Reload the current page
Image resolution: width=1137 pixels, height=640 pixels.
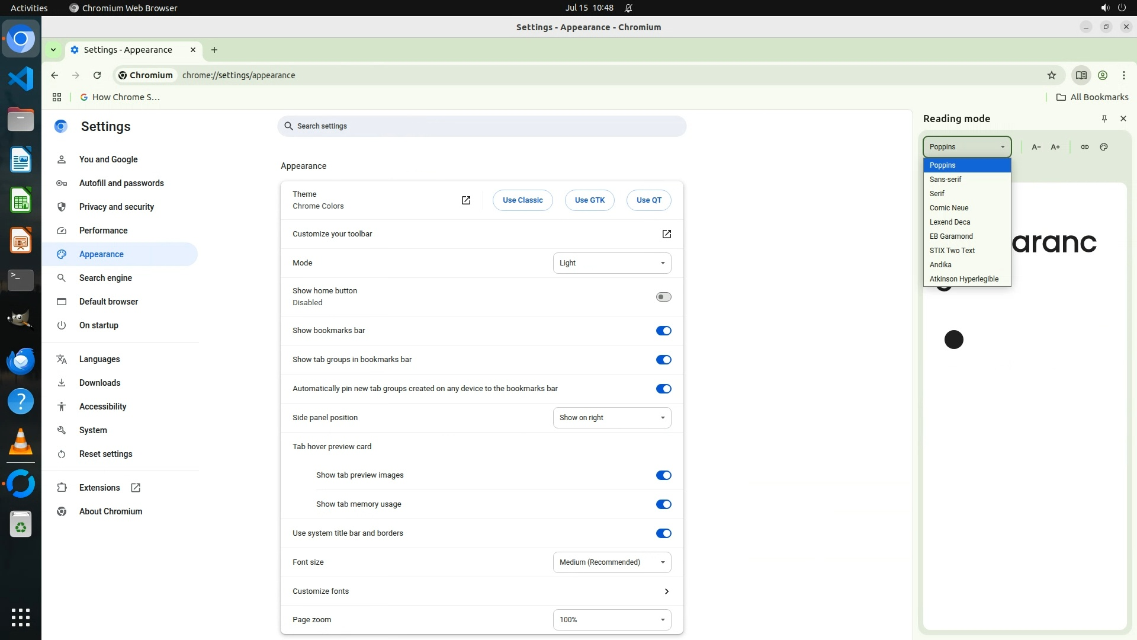click(x=97, y=75)
